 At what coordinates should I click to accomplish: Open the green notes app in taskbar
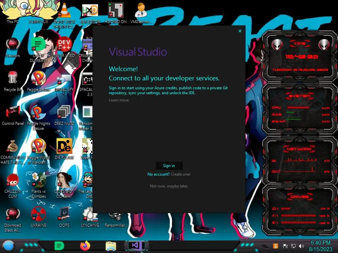59,246
